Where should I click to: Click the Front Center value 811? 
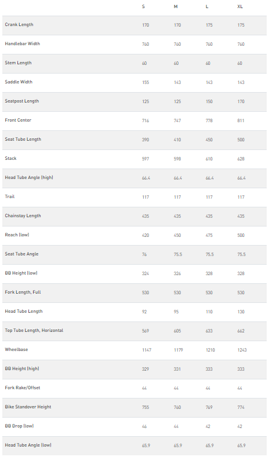click(x=241, y=120)
